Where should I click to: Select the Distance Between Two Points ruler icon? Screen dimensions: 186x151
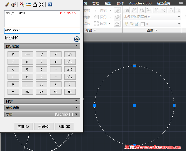tap(29, 5)
